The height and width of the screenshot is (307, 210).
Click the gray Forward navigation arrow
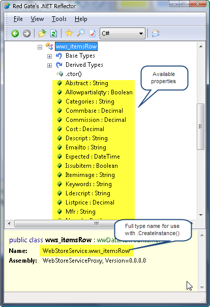(27, 34)
